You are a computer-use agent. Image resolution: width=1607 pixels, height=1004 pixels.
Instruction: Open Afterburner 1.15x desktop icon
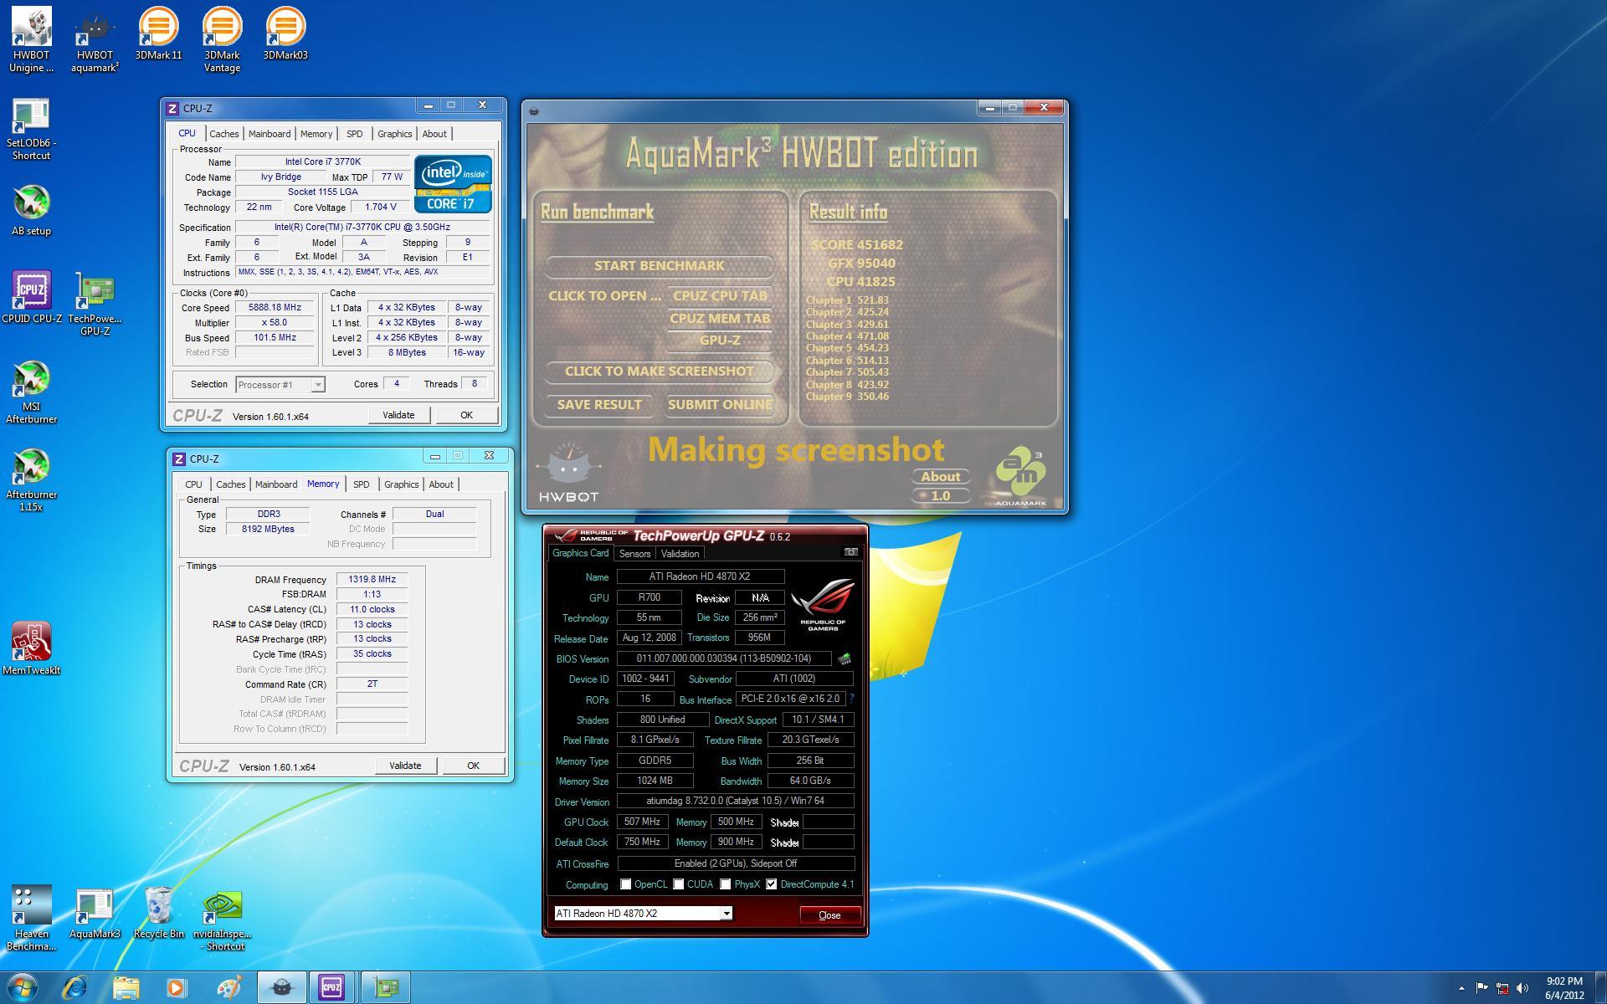pyautogui.click(x=31, y=479)
